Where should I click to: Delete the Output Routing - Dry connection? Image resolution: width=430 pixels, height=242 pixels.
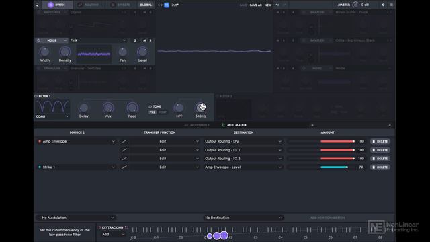tap(380, 141)
